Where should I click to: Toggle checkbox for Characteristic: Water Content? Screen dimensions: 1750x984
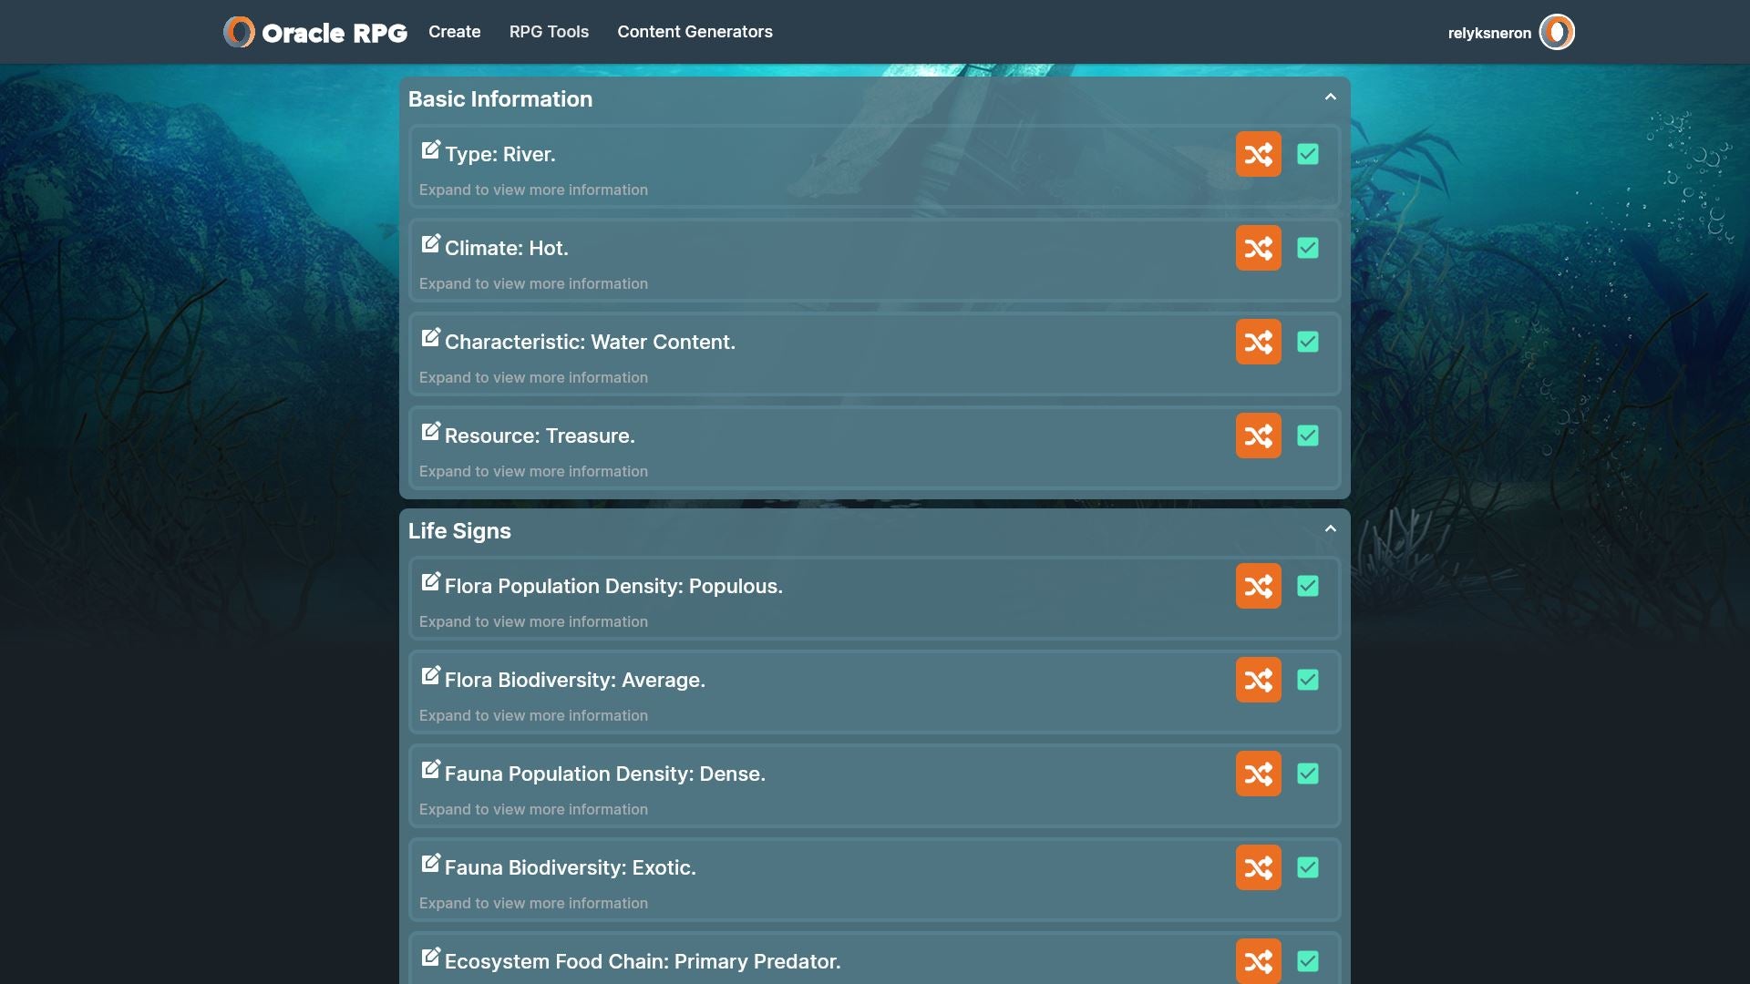pyautogui.click(x=1307, y=342)
